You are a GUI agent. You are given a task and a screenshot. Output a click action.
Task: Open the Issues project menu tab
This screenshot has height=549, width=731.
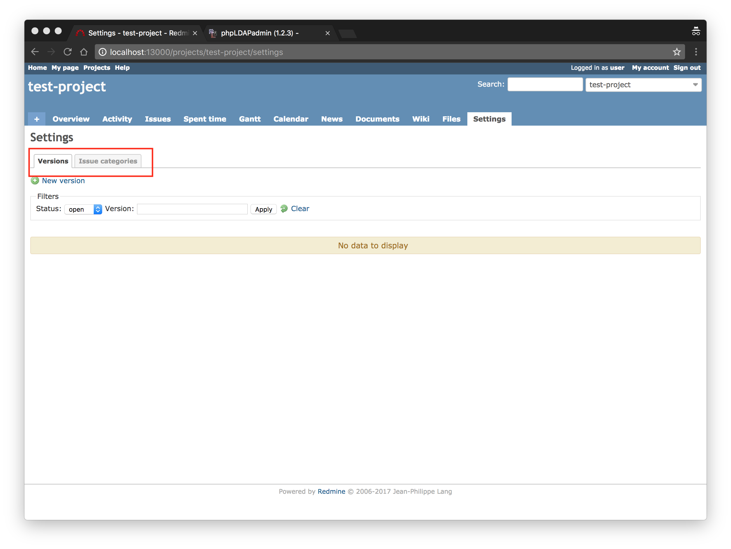(x=158, y=119)
